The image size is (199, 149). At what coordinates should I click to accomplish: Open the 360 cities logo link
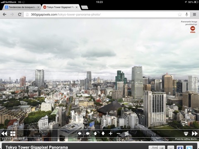coord(193,29)
